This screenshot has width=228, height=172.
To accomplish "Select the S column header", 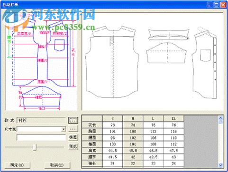I will (x=113, y=119).
